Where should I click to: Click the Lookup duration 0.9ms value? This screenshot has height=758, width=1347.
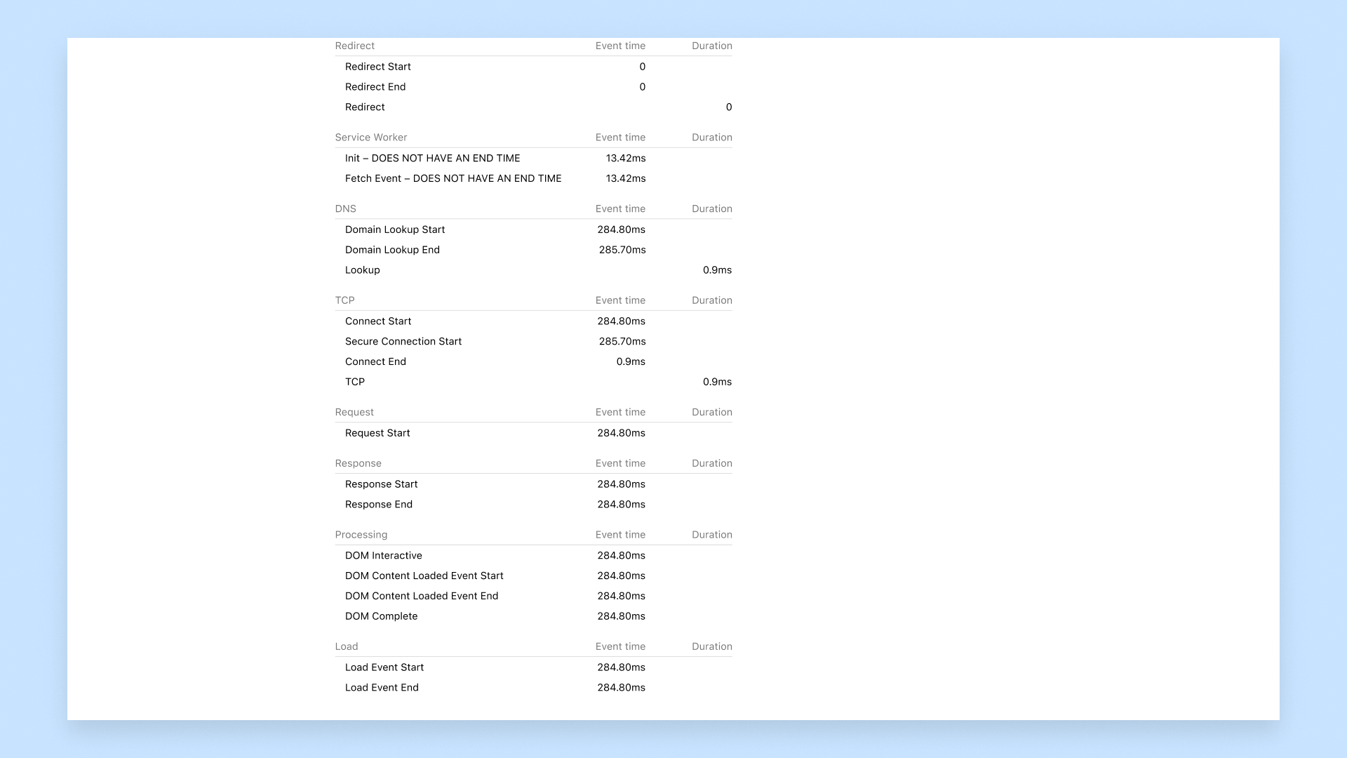(x=716, y=270)
